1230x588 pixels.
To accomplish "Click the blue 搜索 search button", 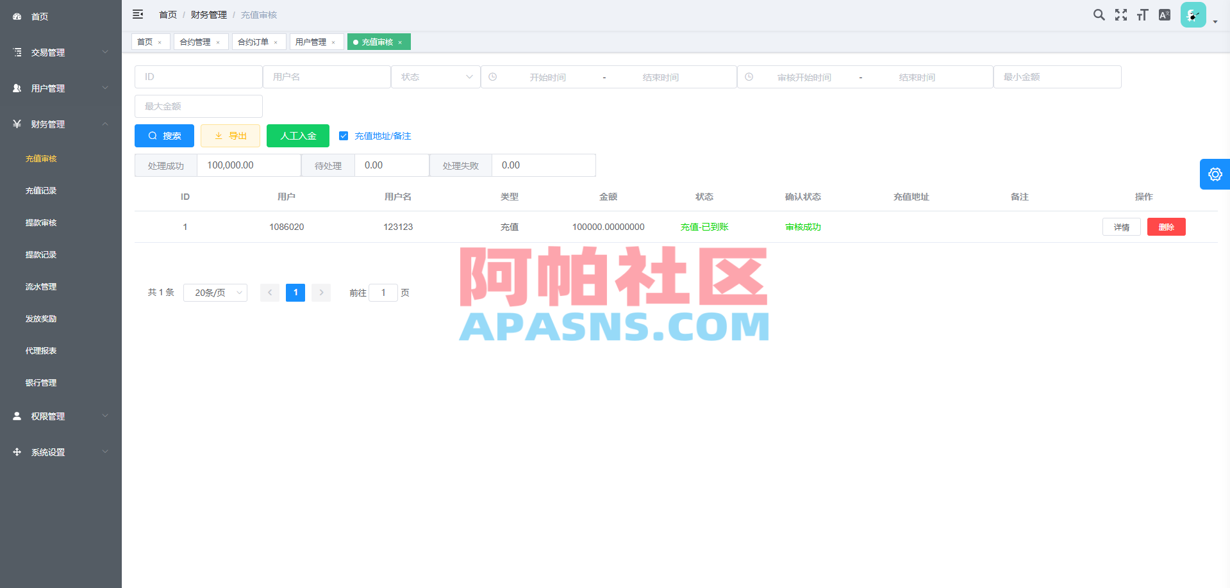I will (x=164, y=135).
